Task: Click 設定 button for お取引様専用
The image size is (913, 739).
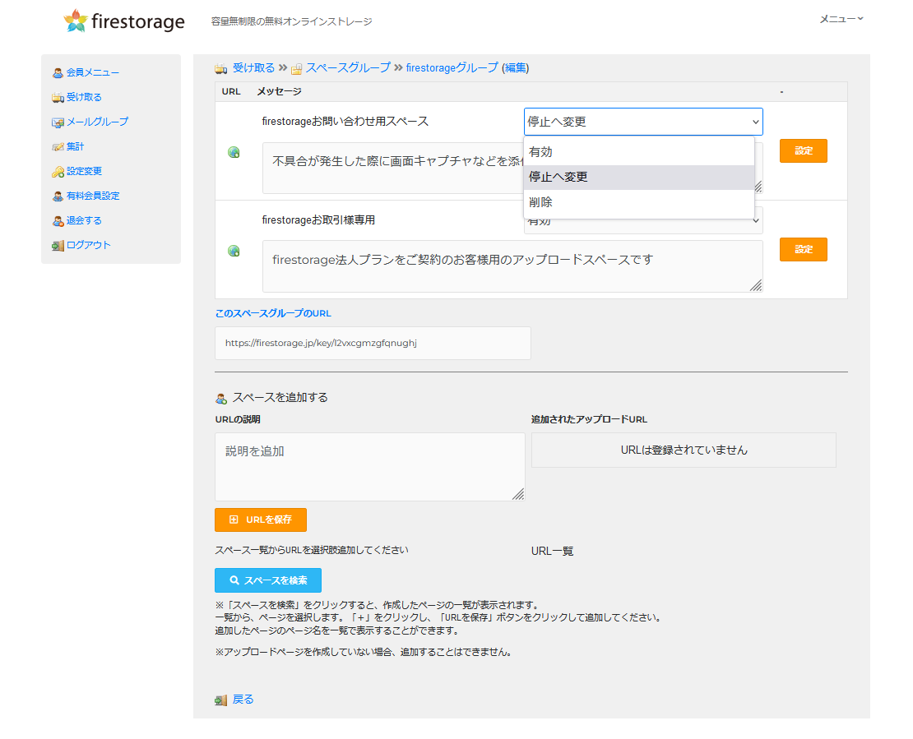Action: click(803, 250)
